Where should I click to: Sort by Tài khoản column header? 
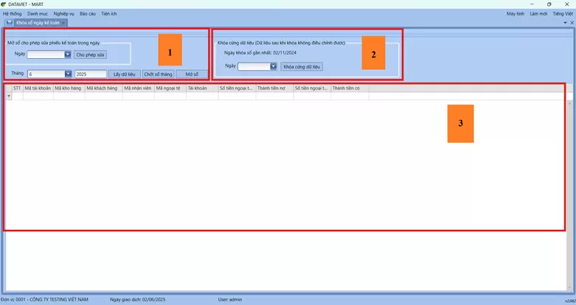[202, 88]
